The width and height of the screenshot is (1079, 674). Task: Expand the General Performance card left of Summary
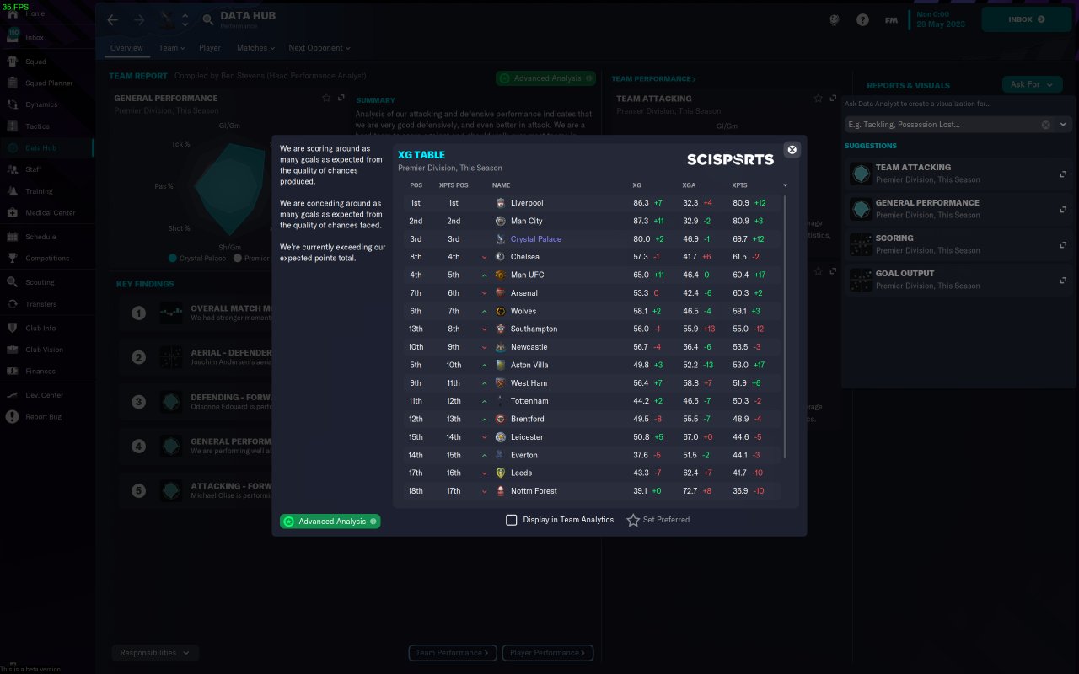(x=341, y=99)
